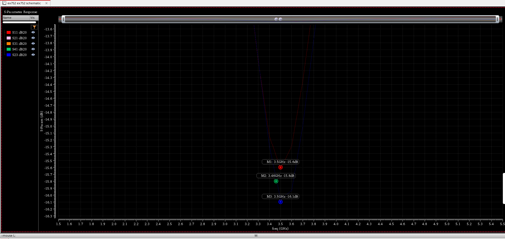The image size is (505, 239).
Task: Click the schematic icon on ex752 tab
Action: (4, 3)
